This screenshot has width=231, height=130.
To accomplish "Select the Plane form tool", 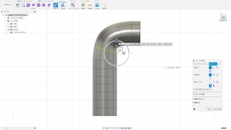I will tap(33, 5).
